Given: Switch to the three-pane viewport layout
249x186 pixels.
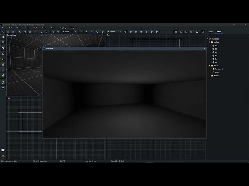Looking at the screenshot, I should pyautogui.click(x=191, y=32).
